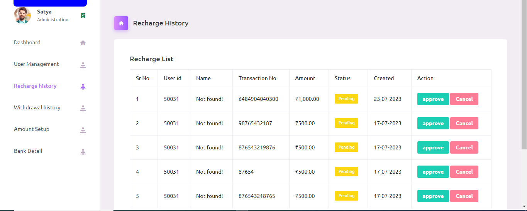The width and height of the screenshot is (527, 211).
Task: Cancel the recharge with transaction 87654
Action: [x=464, y=172]
